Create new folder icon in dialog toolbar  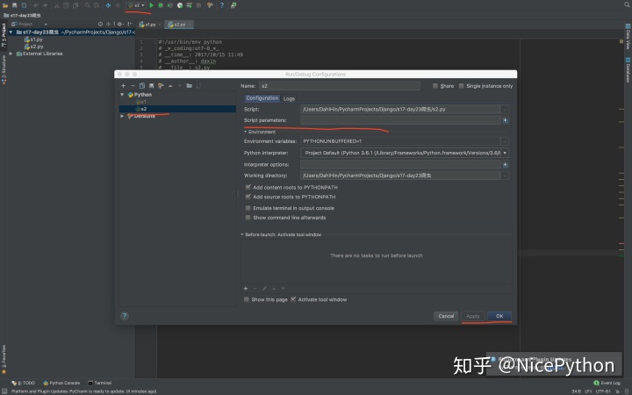189,85
